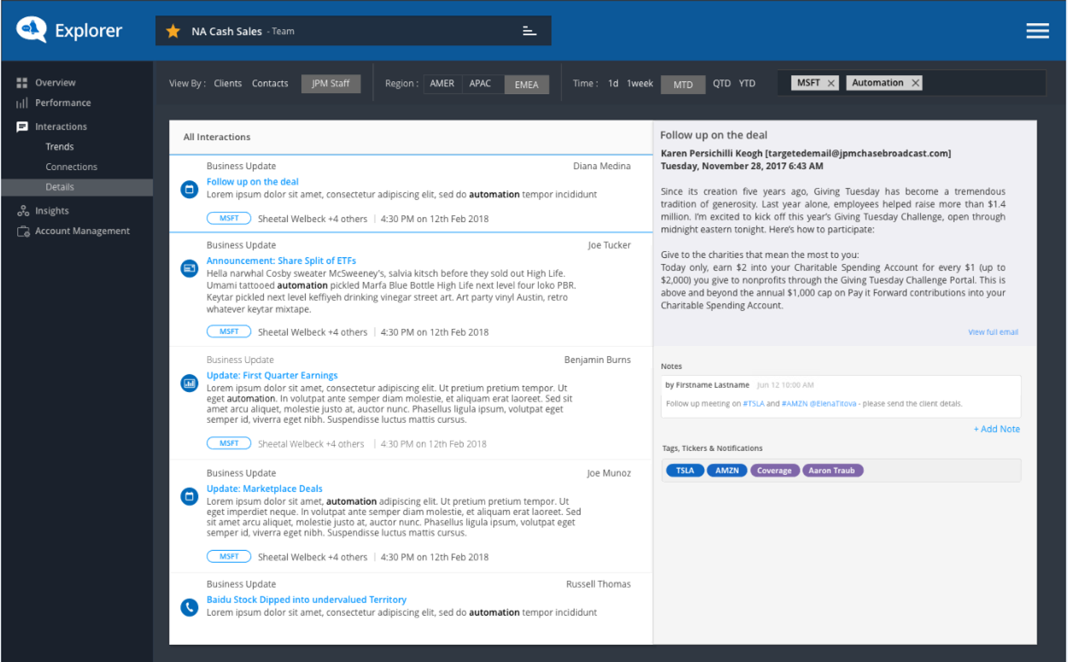Open the sort lines icon in NA Cash Sales bar
The height and width of the screenshot is (662, 1068).
pos(529,32)
